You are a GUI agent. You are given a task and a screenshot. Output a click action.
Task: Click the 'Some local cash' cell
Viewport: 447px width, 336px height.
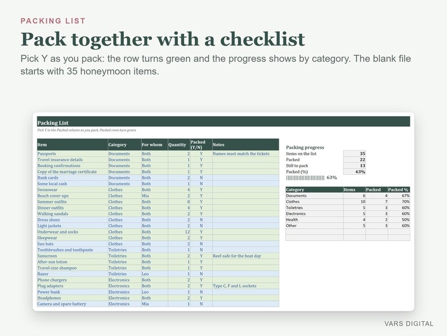coord(73,184)
